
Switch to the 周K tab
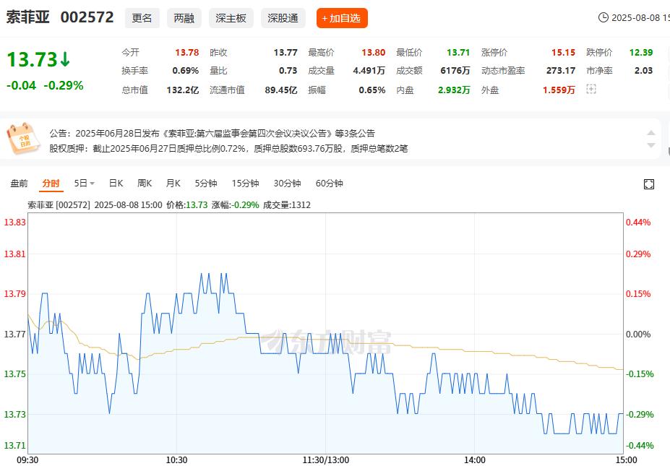point(145,184)
